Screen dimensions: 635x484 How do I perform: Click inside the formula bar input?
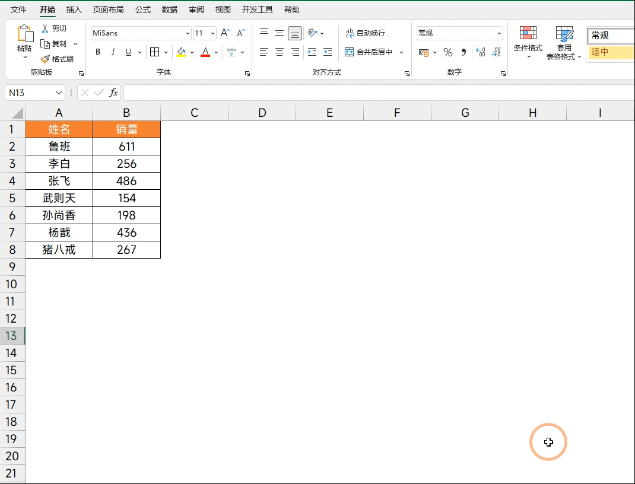379,93
